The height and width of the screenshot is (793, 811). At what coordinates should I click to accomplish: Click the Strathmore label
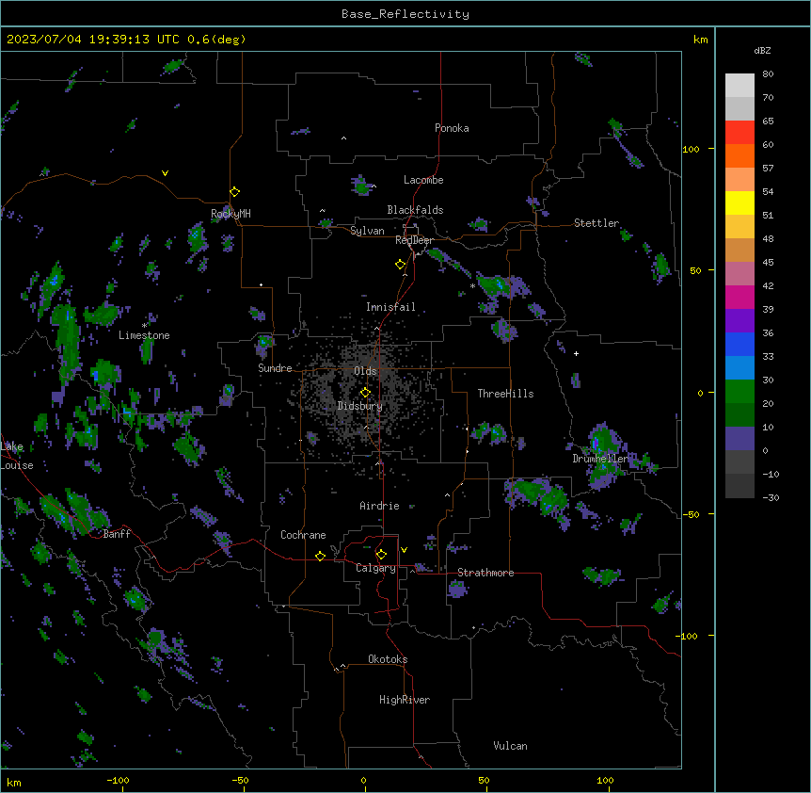point(485,573)
